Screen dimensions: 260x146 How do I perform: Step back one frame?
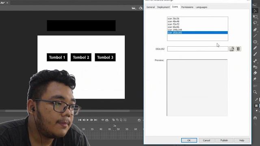[84, 120]
